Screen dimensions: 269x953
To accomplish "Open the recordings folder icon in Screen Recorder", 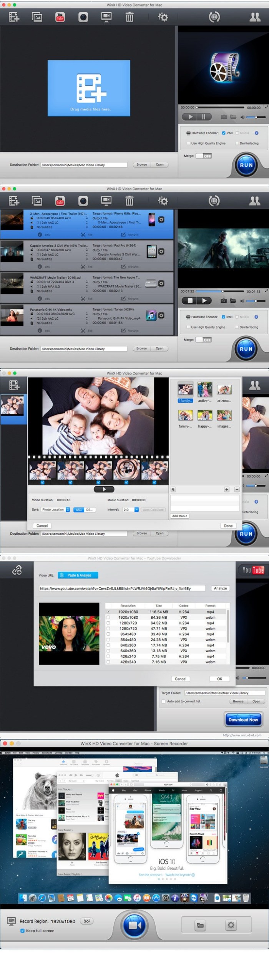I will click(200, 925).
